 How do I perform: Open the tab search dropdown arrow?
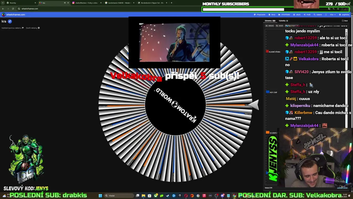(3, 3)
